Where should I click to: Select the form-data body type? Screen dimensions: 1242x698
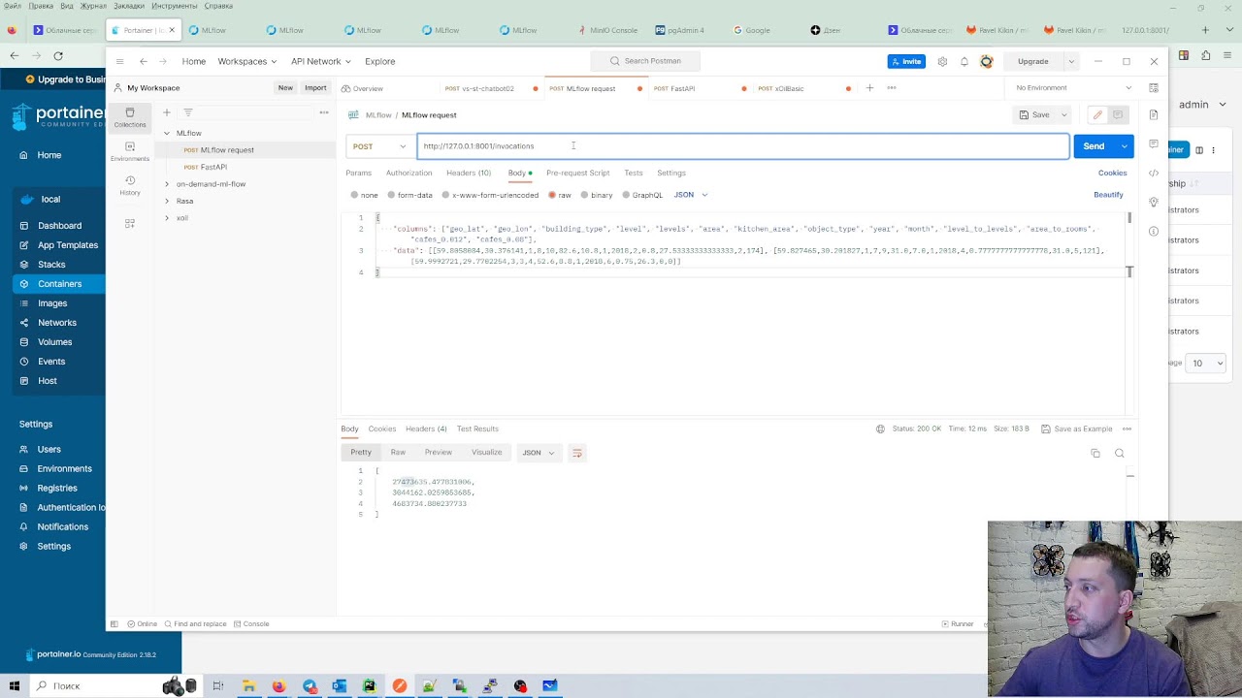(x=410, y=195)
